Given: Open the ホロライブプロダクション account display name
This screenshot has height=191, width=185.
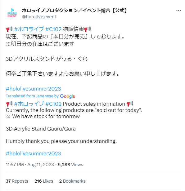Looking at the screenshot, I should 74,10.
